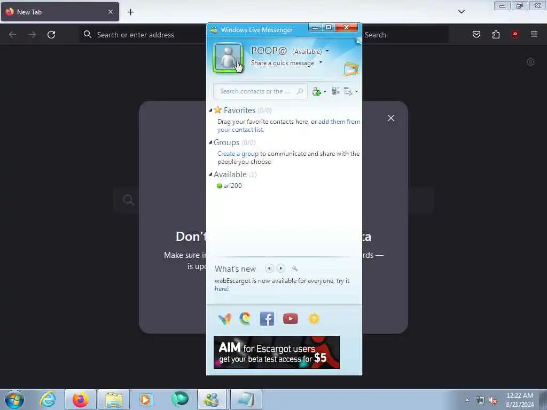The width and height of the screenshot is (547, 410).
Task: Click the Firefox back arrow
Action: 13,35
